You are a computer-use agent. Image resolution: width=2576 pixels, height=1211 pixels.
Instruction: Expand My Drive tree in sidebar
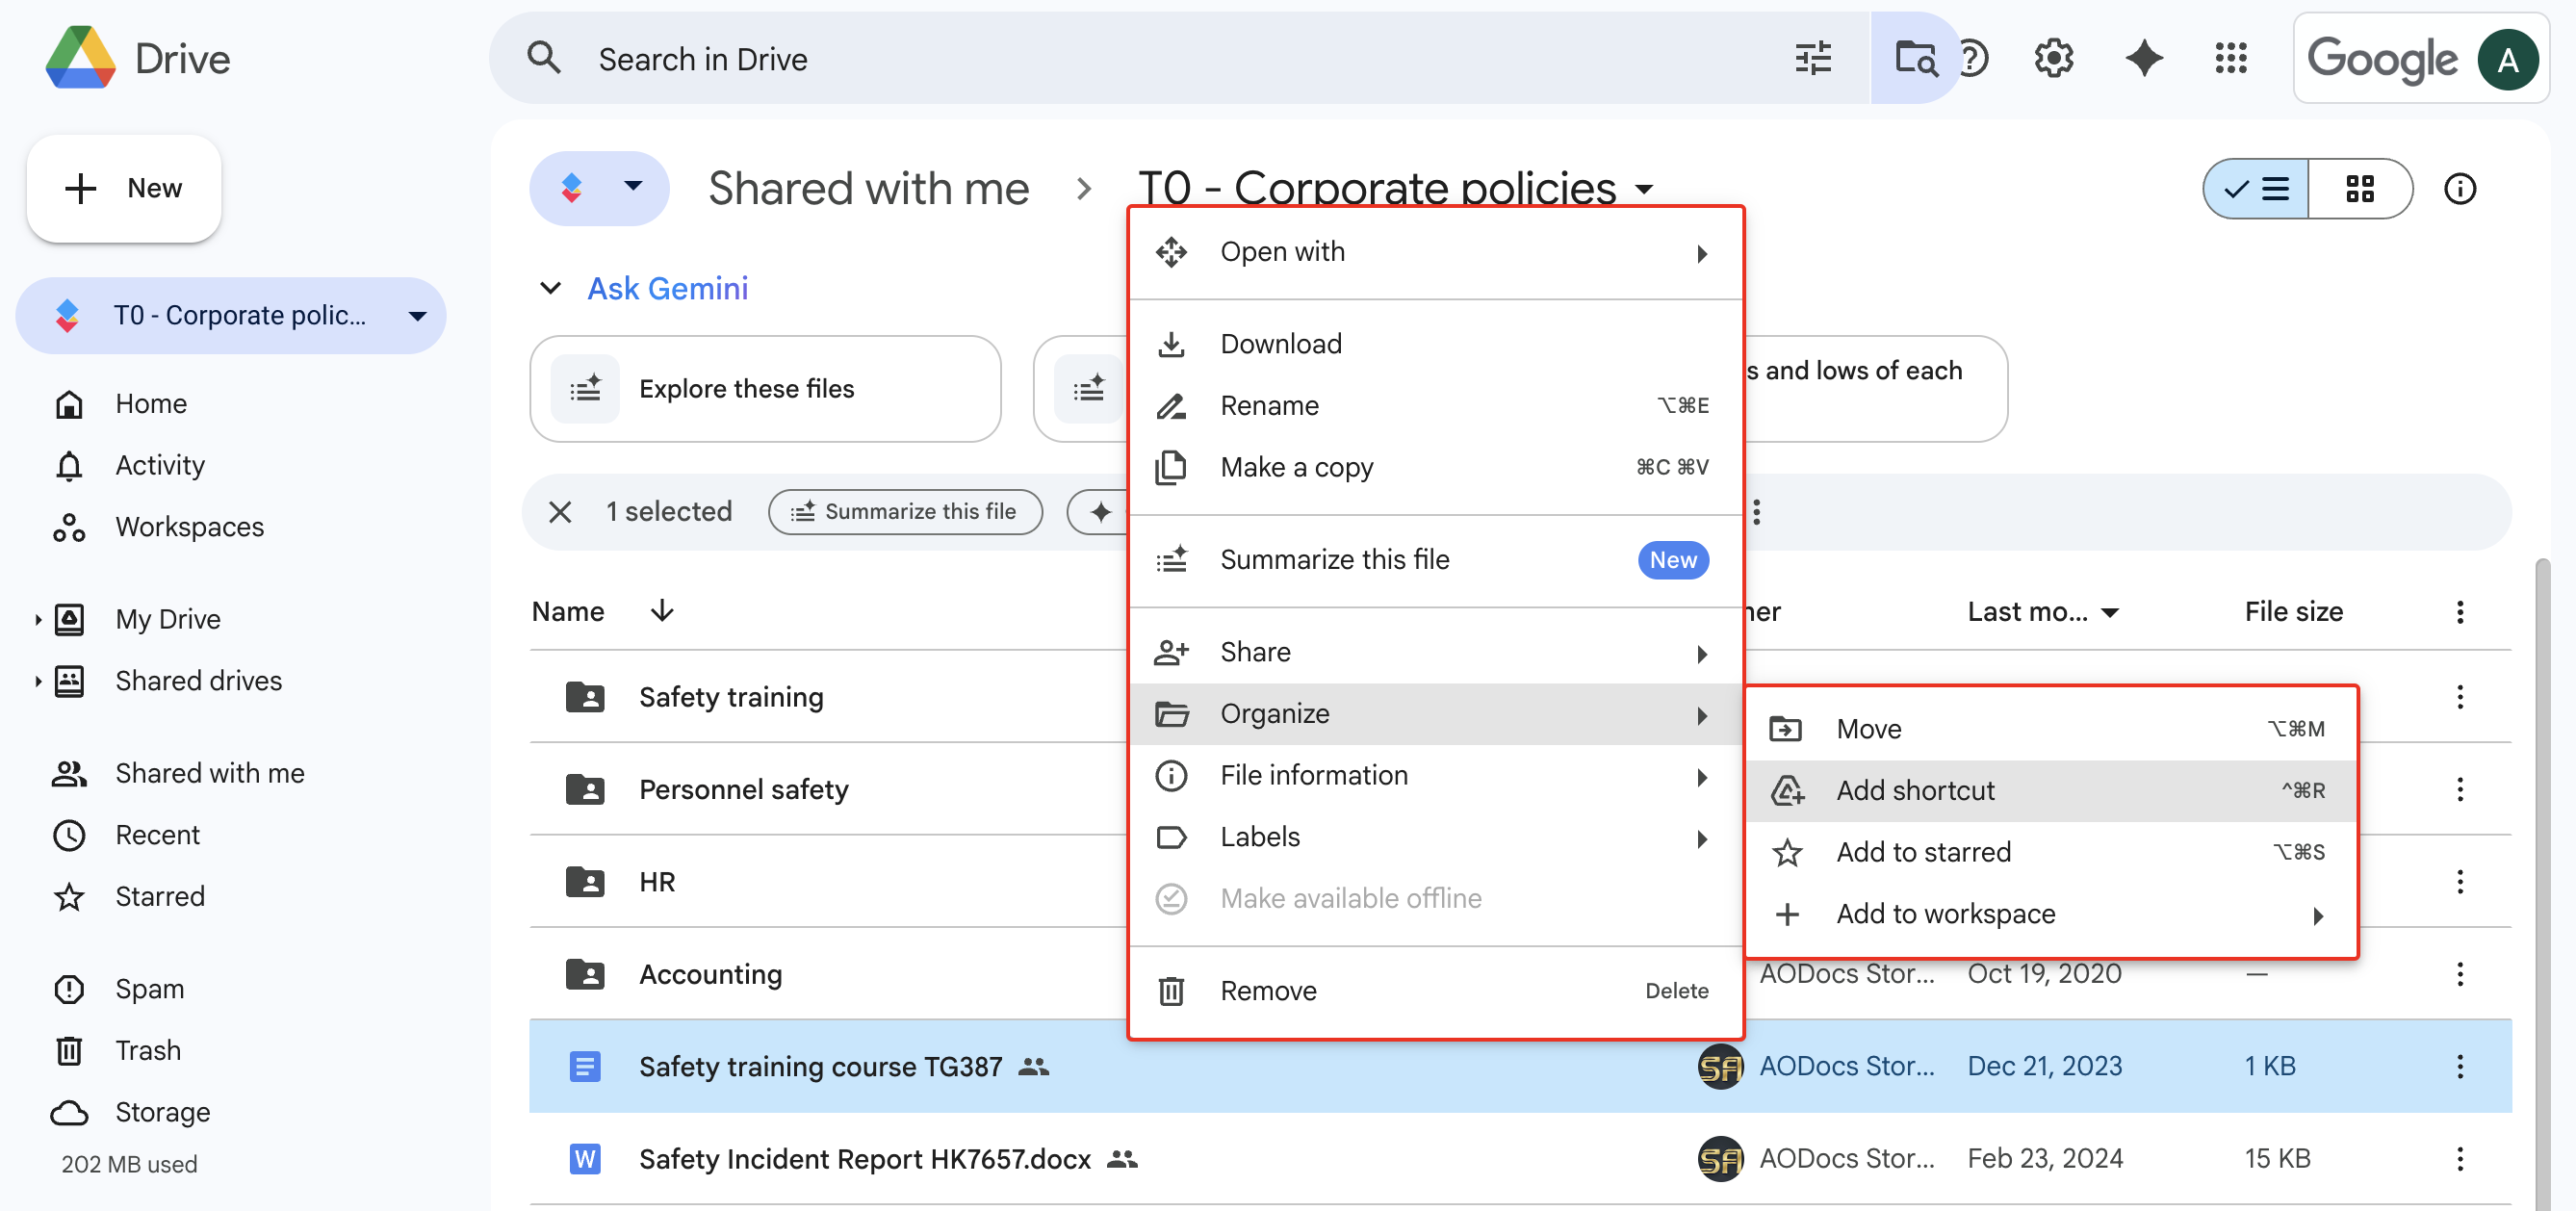(38, 620)
